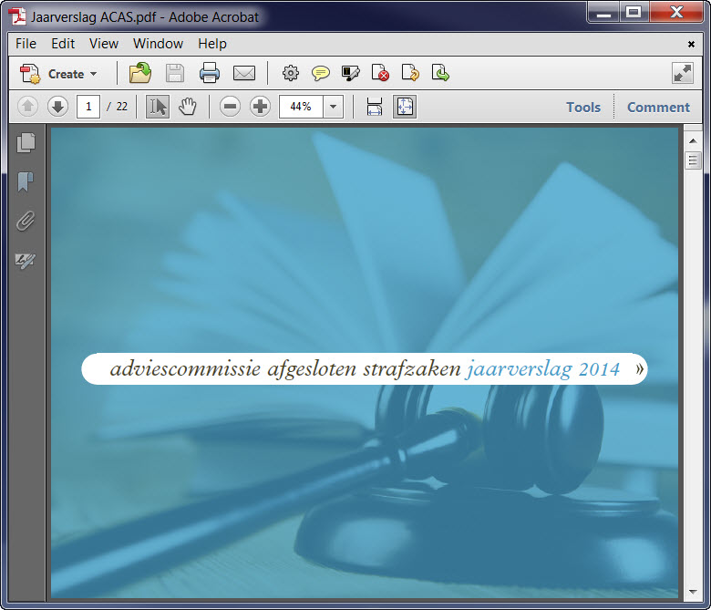This screenshot has width=711, height=610.
Task: Minimize the Adobe Acrobat window
Action: coord(603,12)
